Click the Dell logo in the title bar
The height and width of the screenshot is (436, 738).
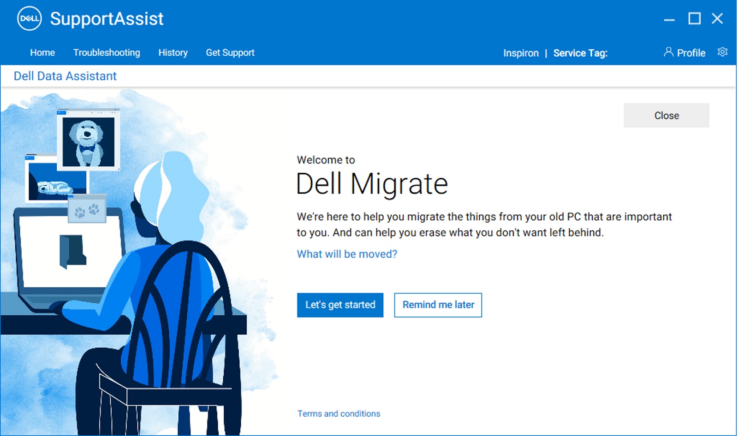[29, 18]
